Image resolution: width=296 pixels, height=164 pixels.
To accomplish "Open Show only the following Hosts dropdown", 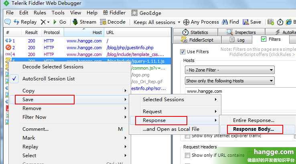I will click(229, 81).
